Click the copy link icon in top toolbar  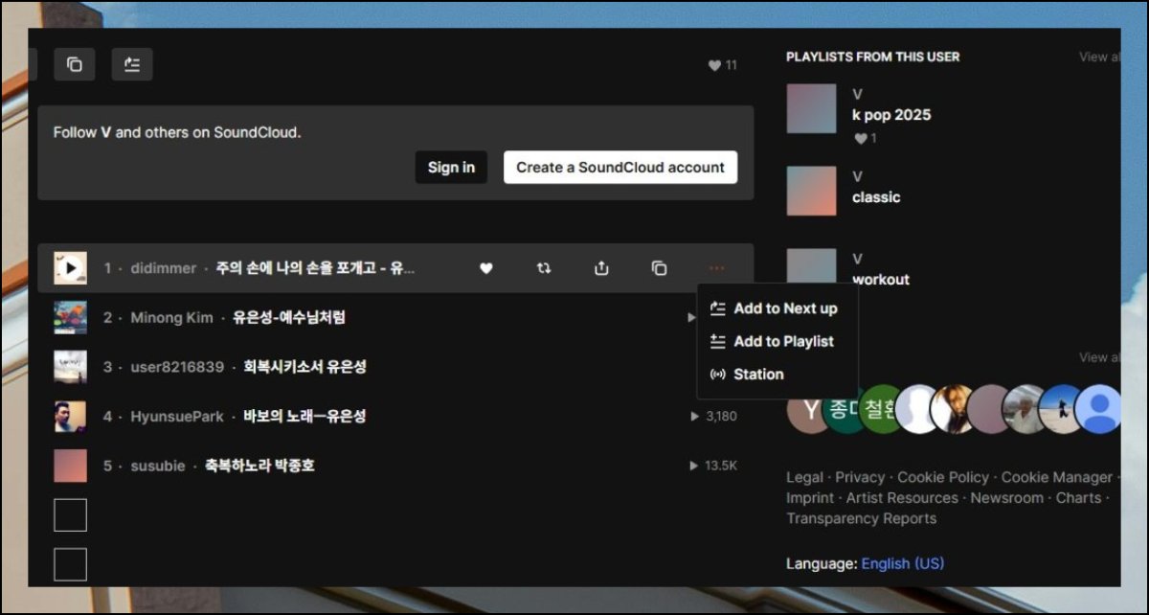coord(74,64)
